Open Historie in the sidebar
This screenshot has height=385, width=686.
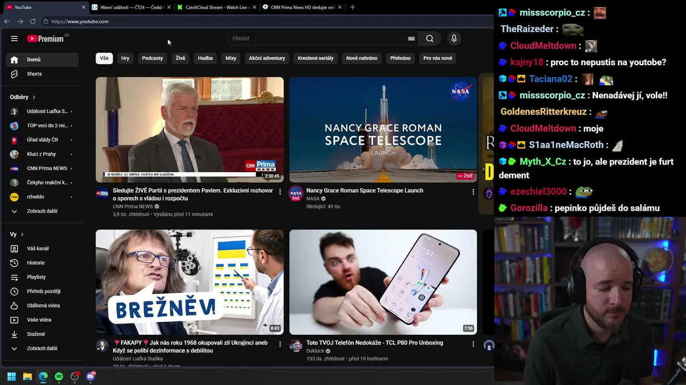coord(42,263)
